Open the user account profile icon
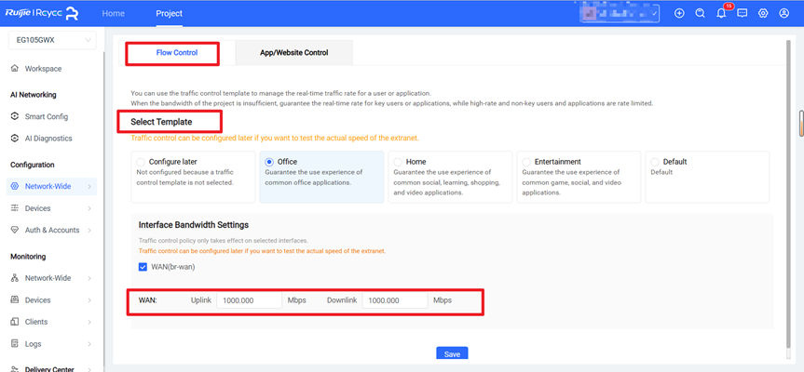The image size is (804, 372). click(x=785, y=14)
